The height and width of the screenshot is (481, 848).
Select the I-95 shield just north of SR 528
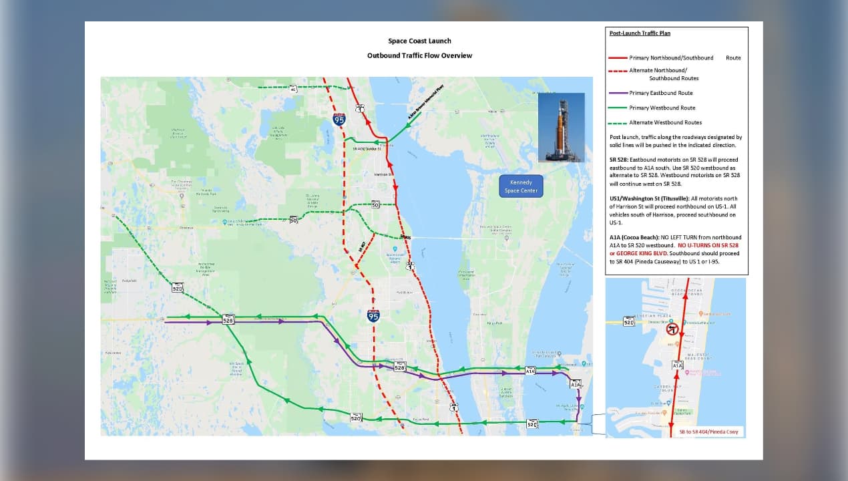coord(373,315)
